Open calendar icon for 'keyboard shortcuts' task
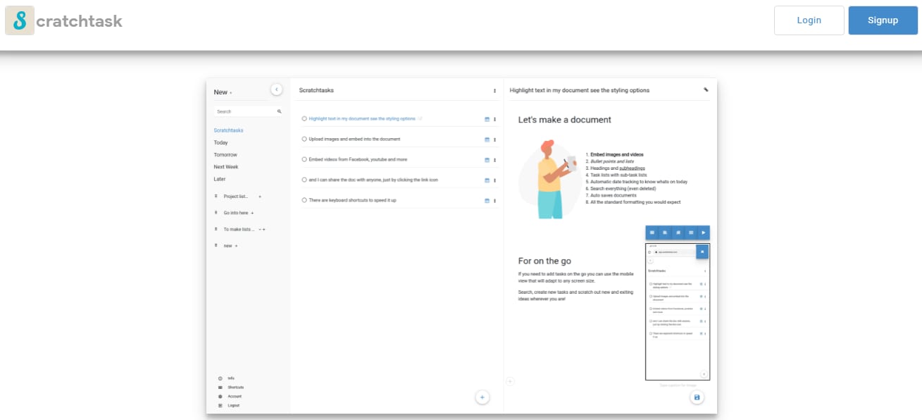 487,201
